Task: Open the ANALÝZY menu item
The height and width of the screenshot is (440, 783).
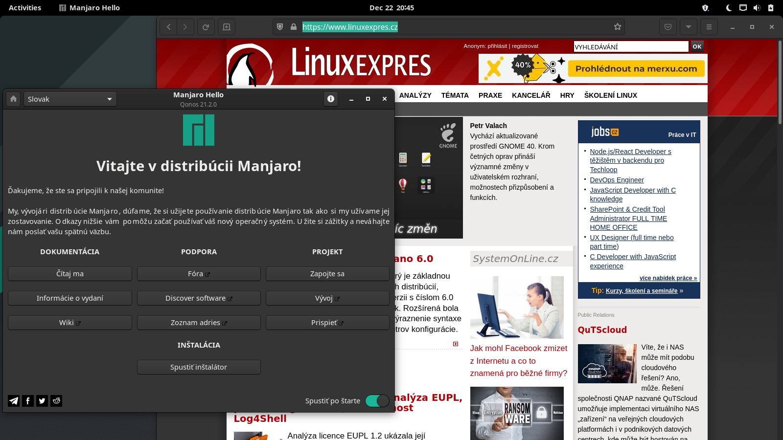Action: (x=415, y=95)
